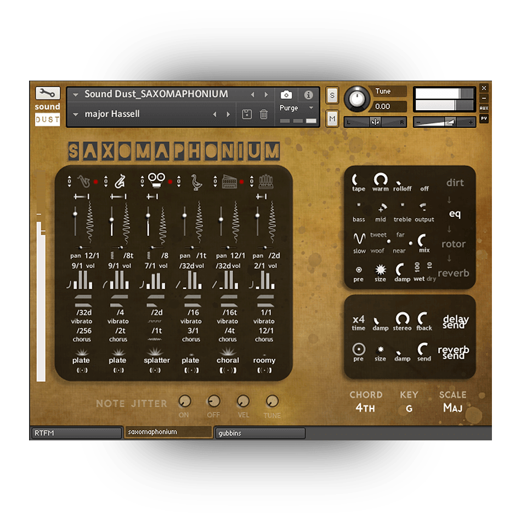Change the CHORD value 4TH
Screen dimensions: 521x521
coord(365,407)
